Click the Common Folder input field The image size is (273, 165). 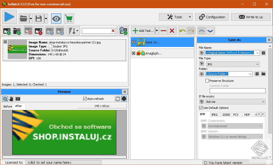(x=237, y=91)
